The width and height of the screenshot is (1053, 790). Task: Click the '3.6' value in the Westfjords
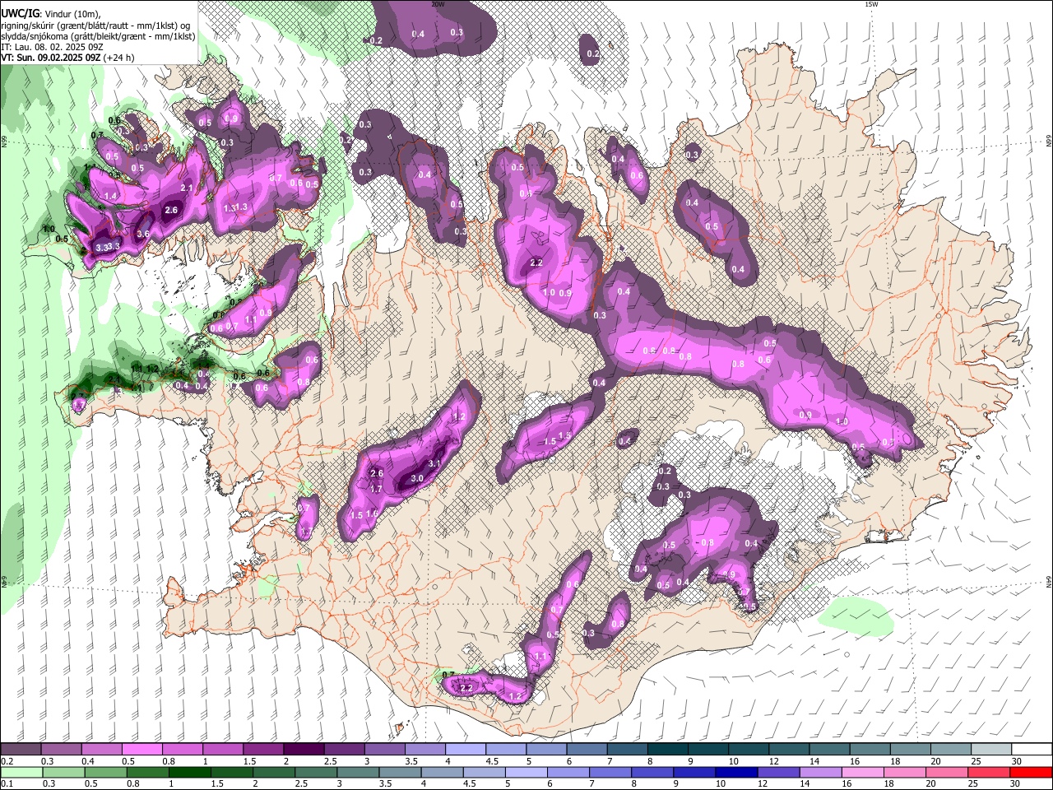coord(143,234)
